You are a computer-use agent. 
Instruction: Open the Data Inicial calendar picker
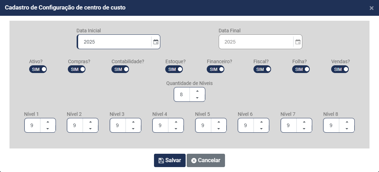tap(156, 42)
